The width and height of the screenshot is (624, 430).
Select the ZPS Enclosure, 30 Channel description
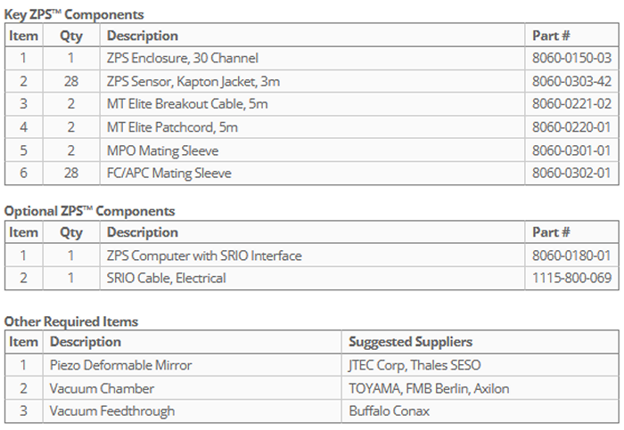[182, 59]
